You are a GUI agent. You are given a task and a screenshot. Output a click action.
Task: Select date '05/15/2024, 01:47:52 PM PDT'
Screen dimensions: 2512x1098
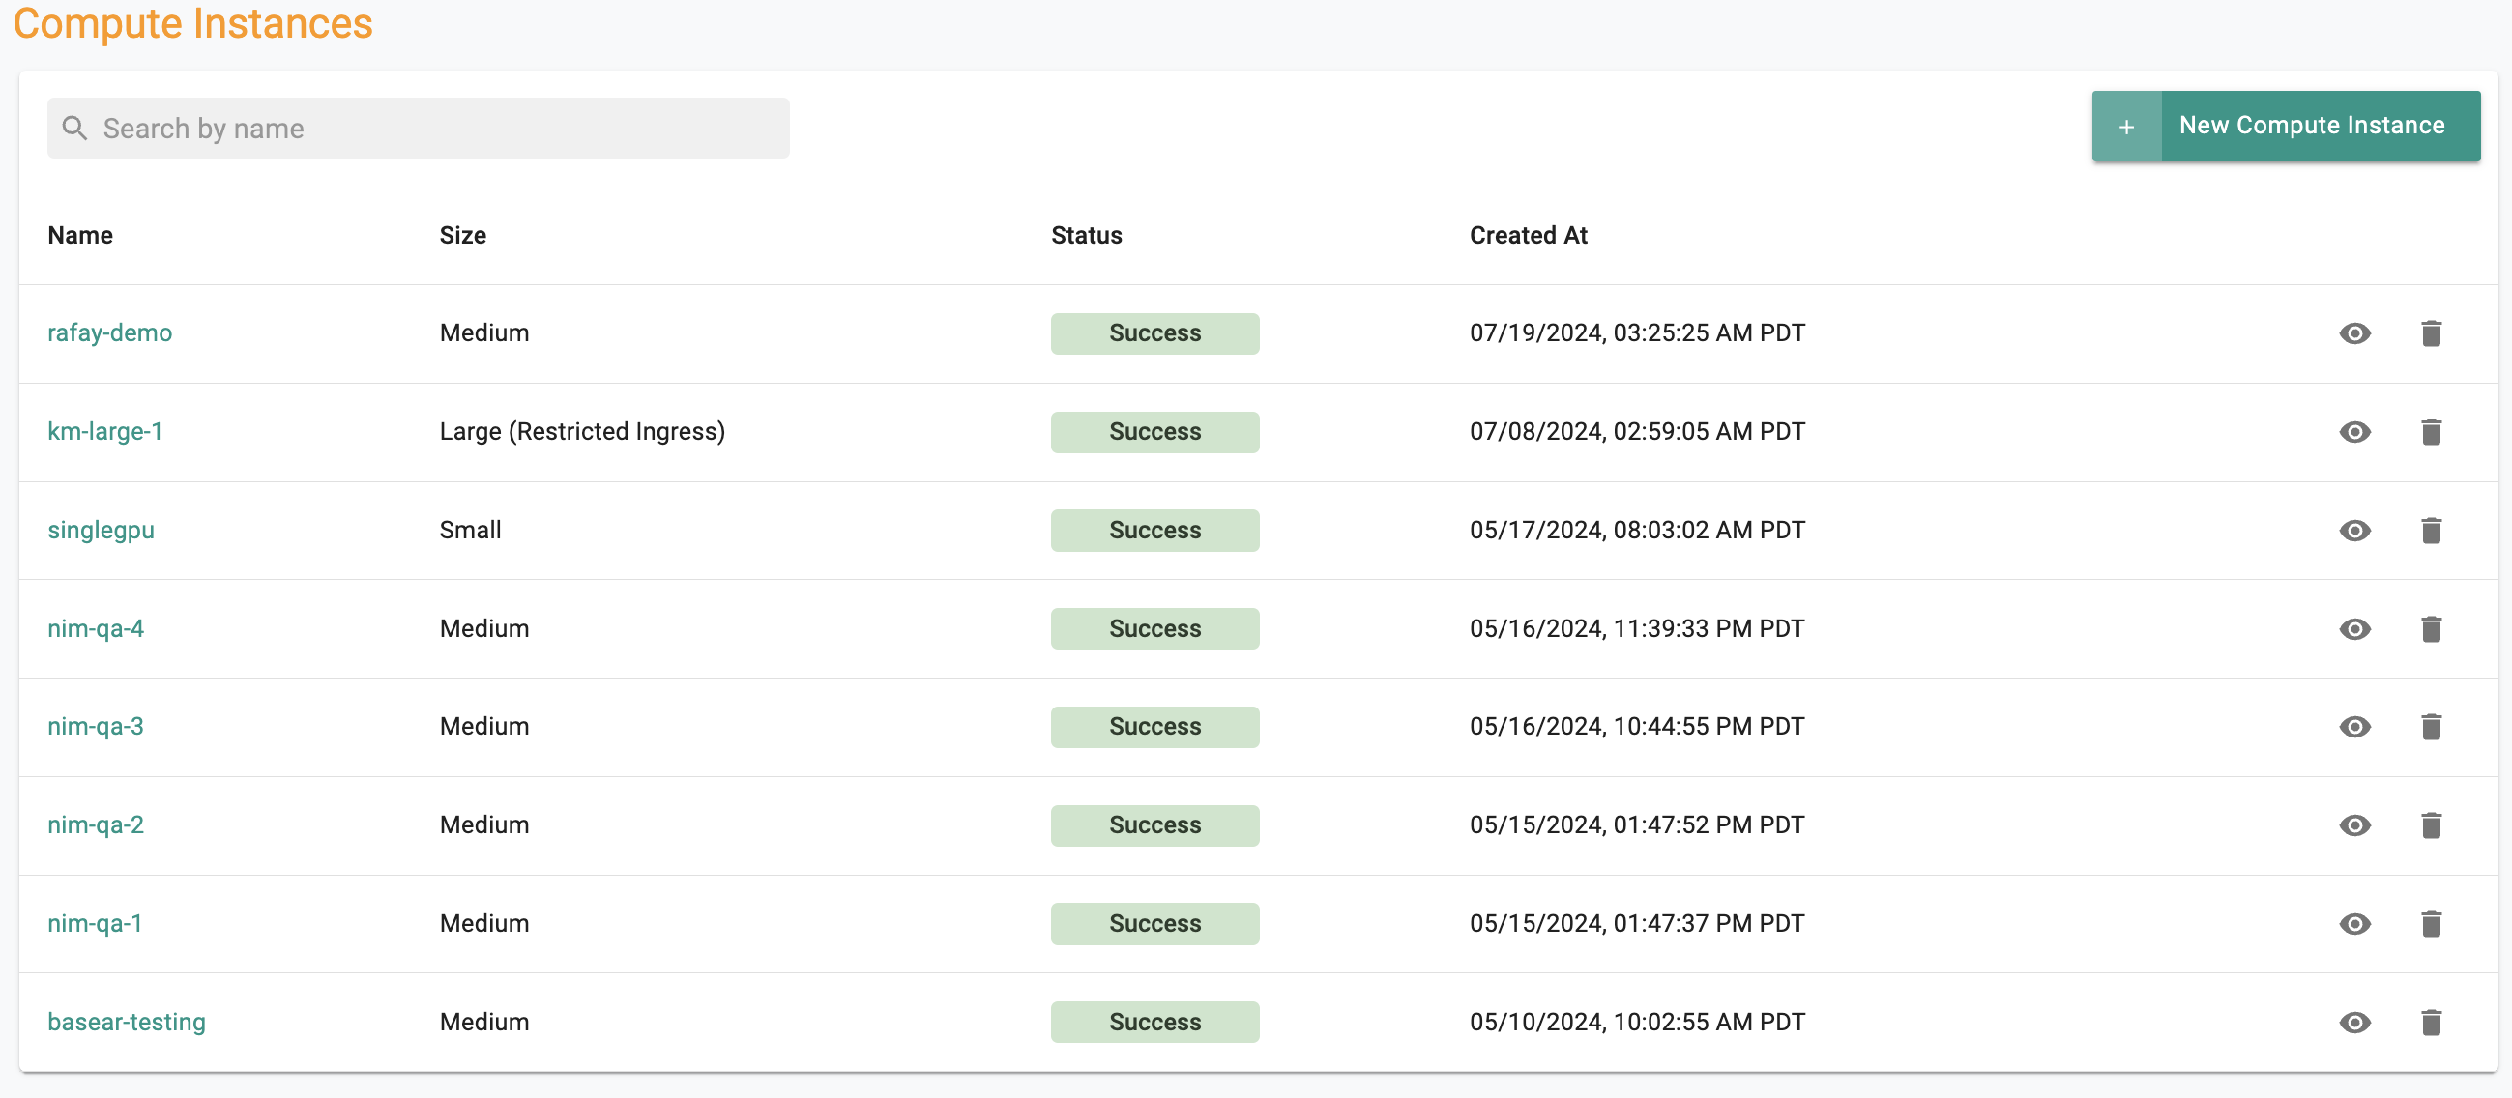pos(1637,824)
